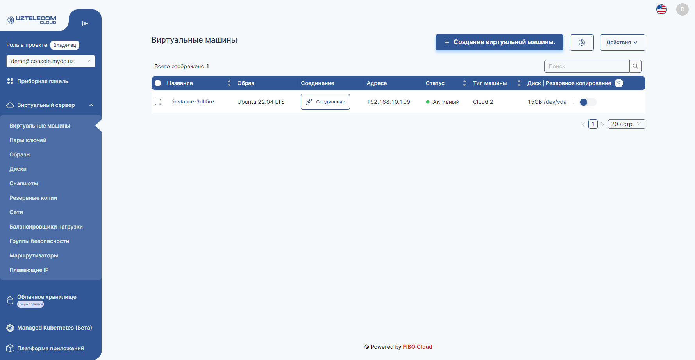The width and height of the screenshot is (695, 360).
Task: Click the search magnifier icon
Action: pyautogui.click(x=635, y=66)
